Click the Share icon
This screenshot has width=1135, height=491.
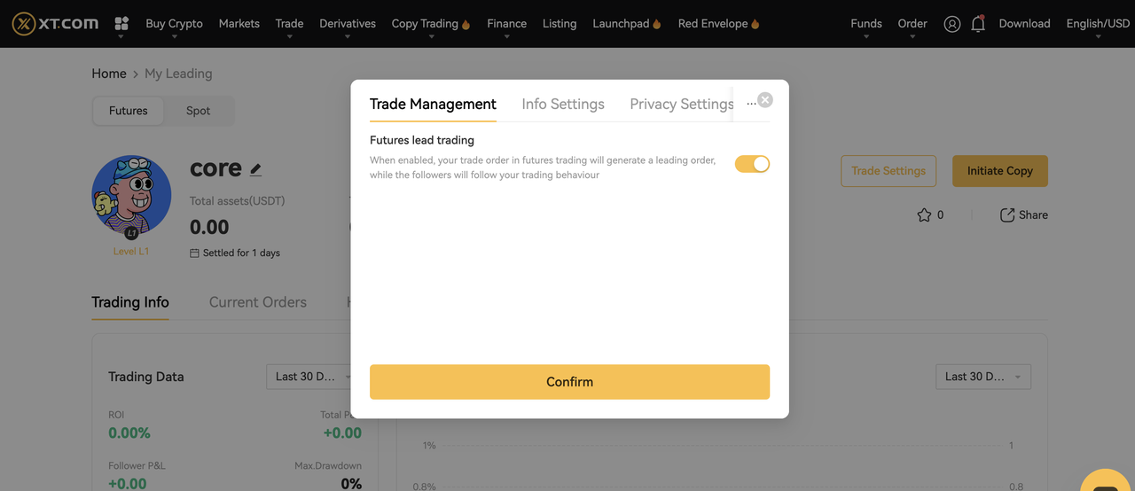1007,214
